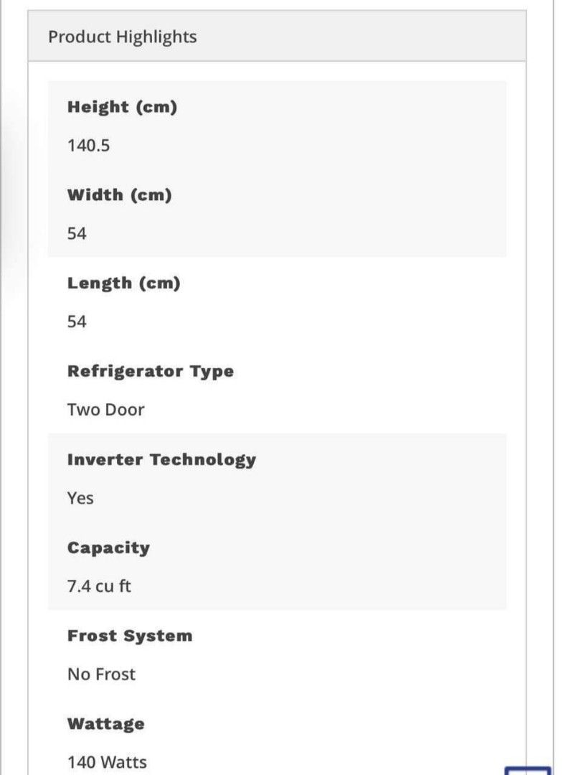Click the number 7.4 in capacity value

[x=79, y=587]
